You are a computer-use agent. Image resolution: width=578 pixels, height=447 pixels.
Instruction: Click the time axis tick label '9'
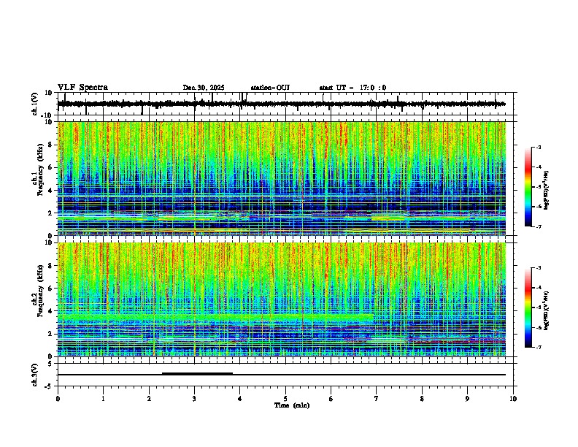tap(467, 399)
